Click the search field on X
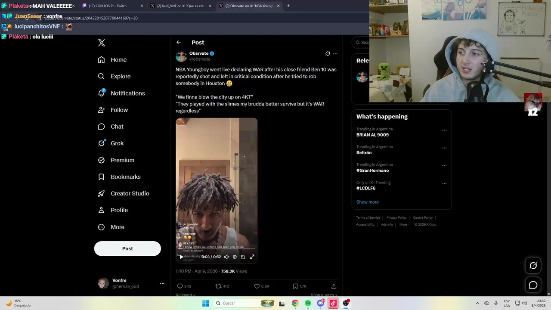Image resolution: width=551 pixels, height=310 pixels. coord(361,42)
